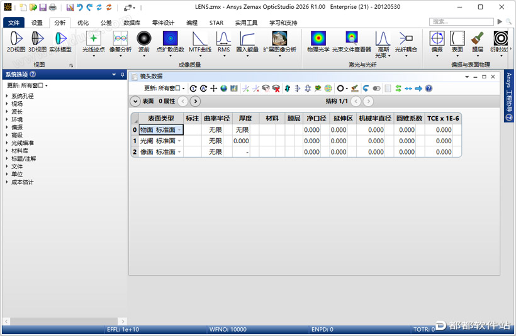This screenshot has width=516, height=336.
Task: Click the print icon in quick toolbar
Action: 52,8
